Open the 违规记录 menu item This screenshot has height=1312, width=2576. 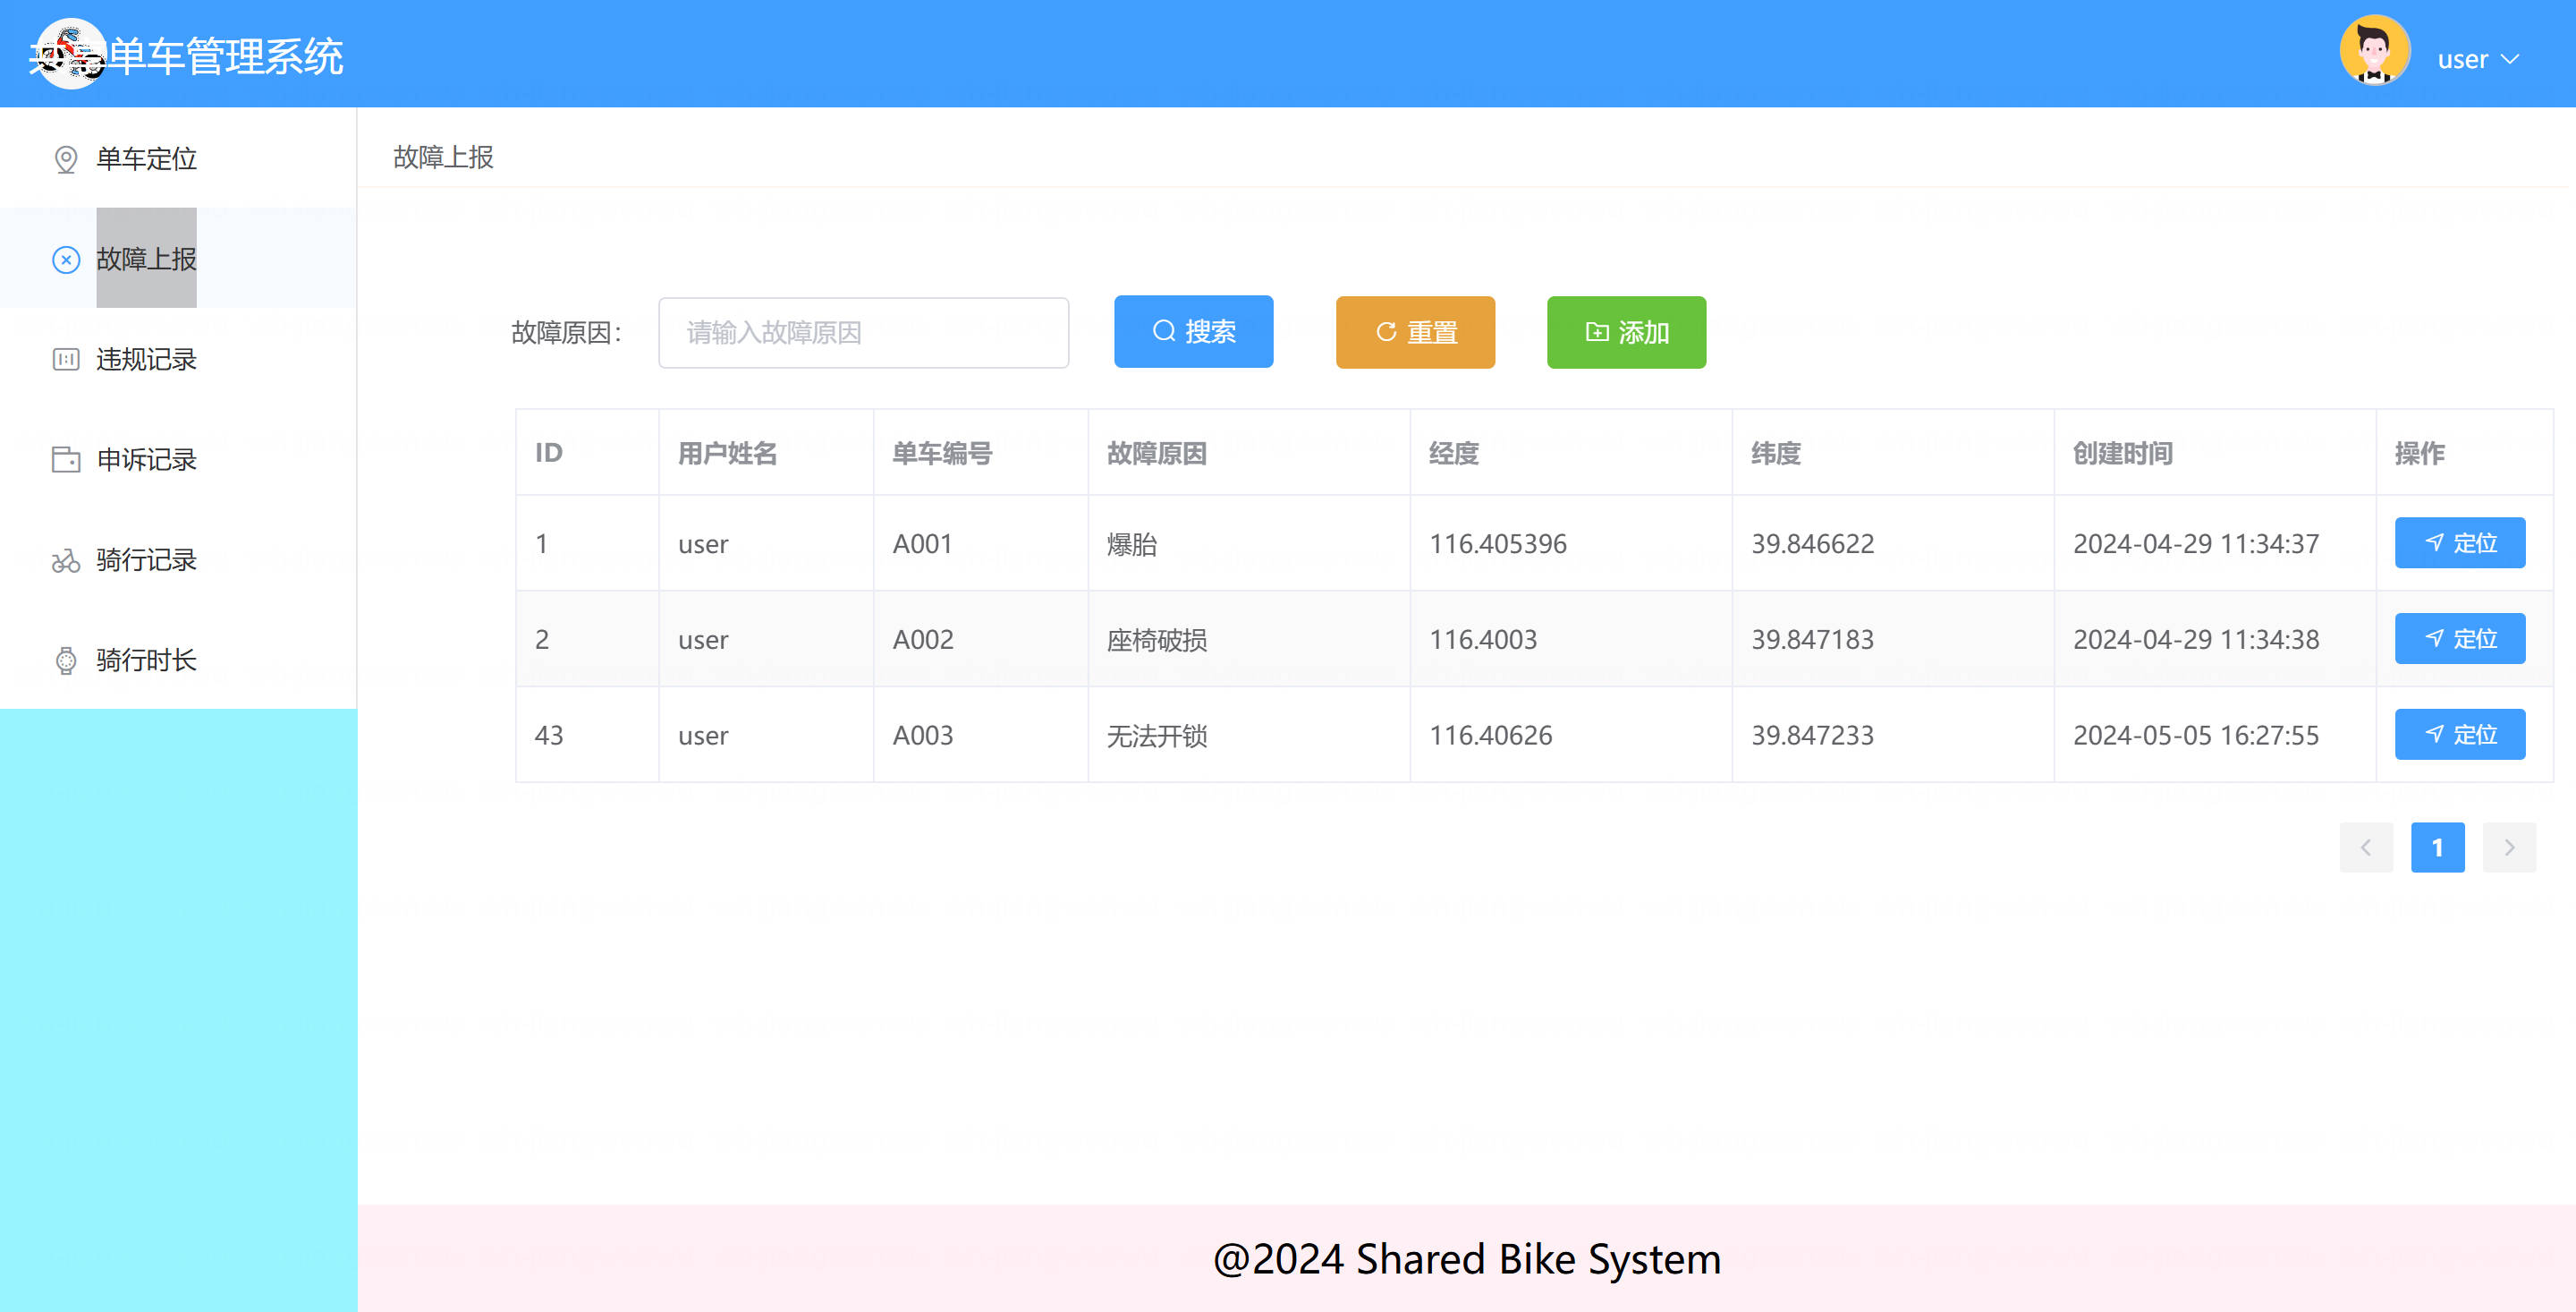coord(146,359)
